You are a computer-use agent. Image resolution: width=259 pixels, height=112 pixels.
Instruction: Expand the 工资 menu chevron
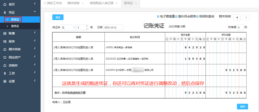point(35,73)
